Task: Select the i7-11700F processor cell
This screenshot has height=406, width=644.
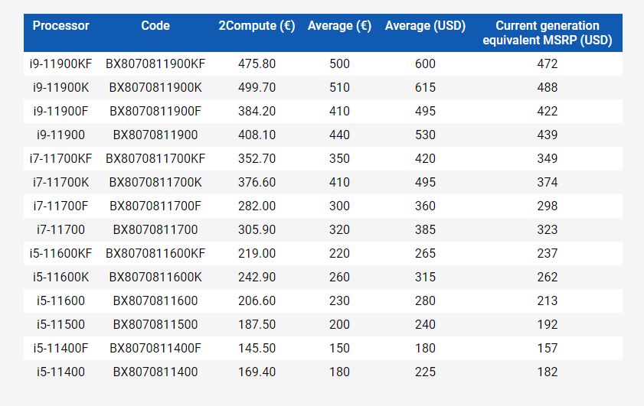Action: click(60, 206)
